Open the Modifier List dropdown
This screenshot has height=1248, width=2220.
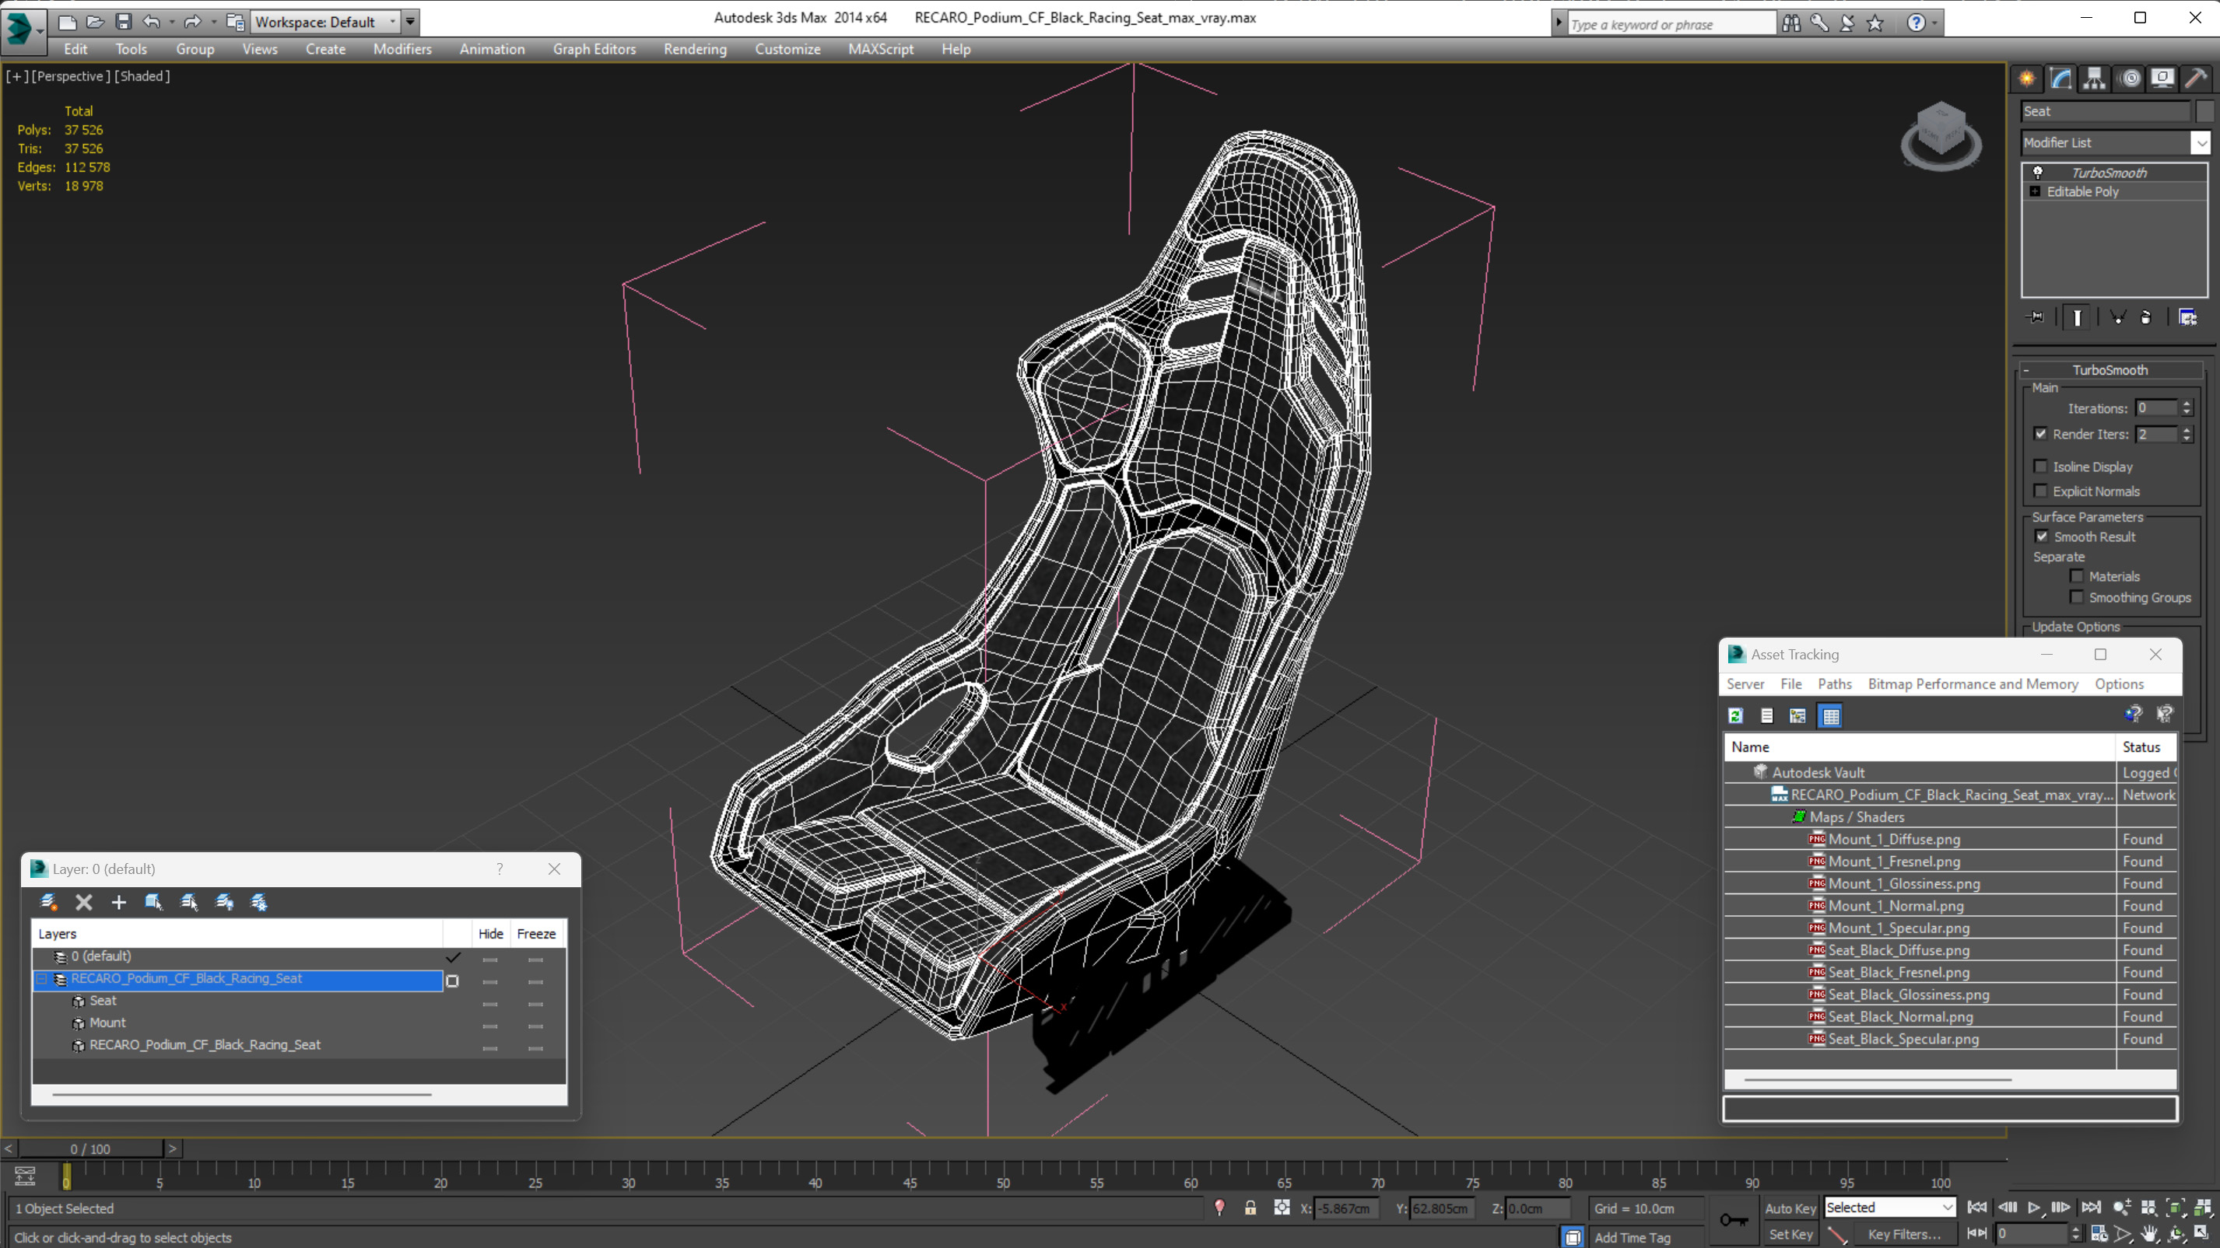(2201, 142)
